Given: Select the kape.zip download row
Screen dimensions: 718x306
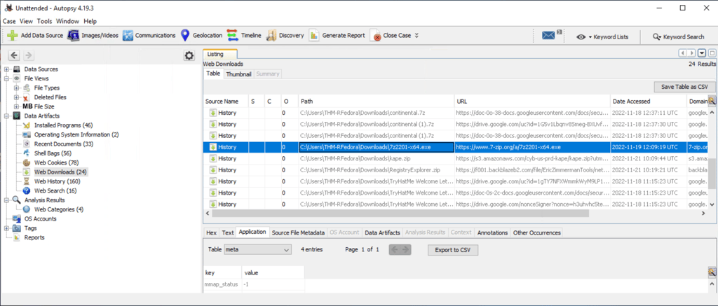Looking at the screenshot, I should click(x=456, y=158).
